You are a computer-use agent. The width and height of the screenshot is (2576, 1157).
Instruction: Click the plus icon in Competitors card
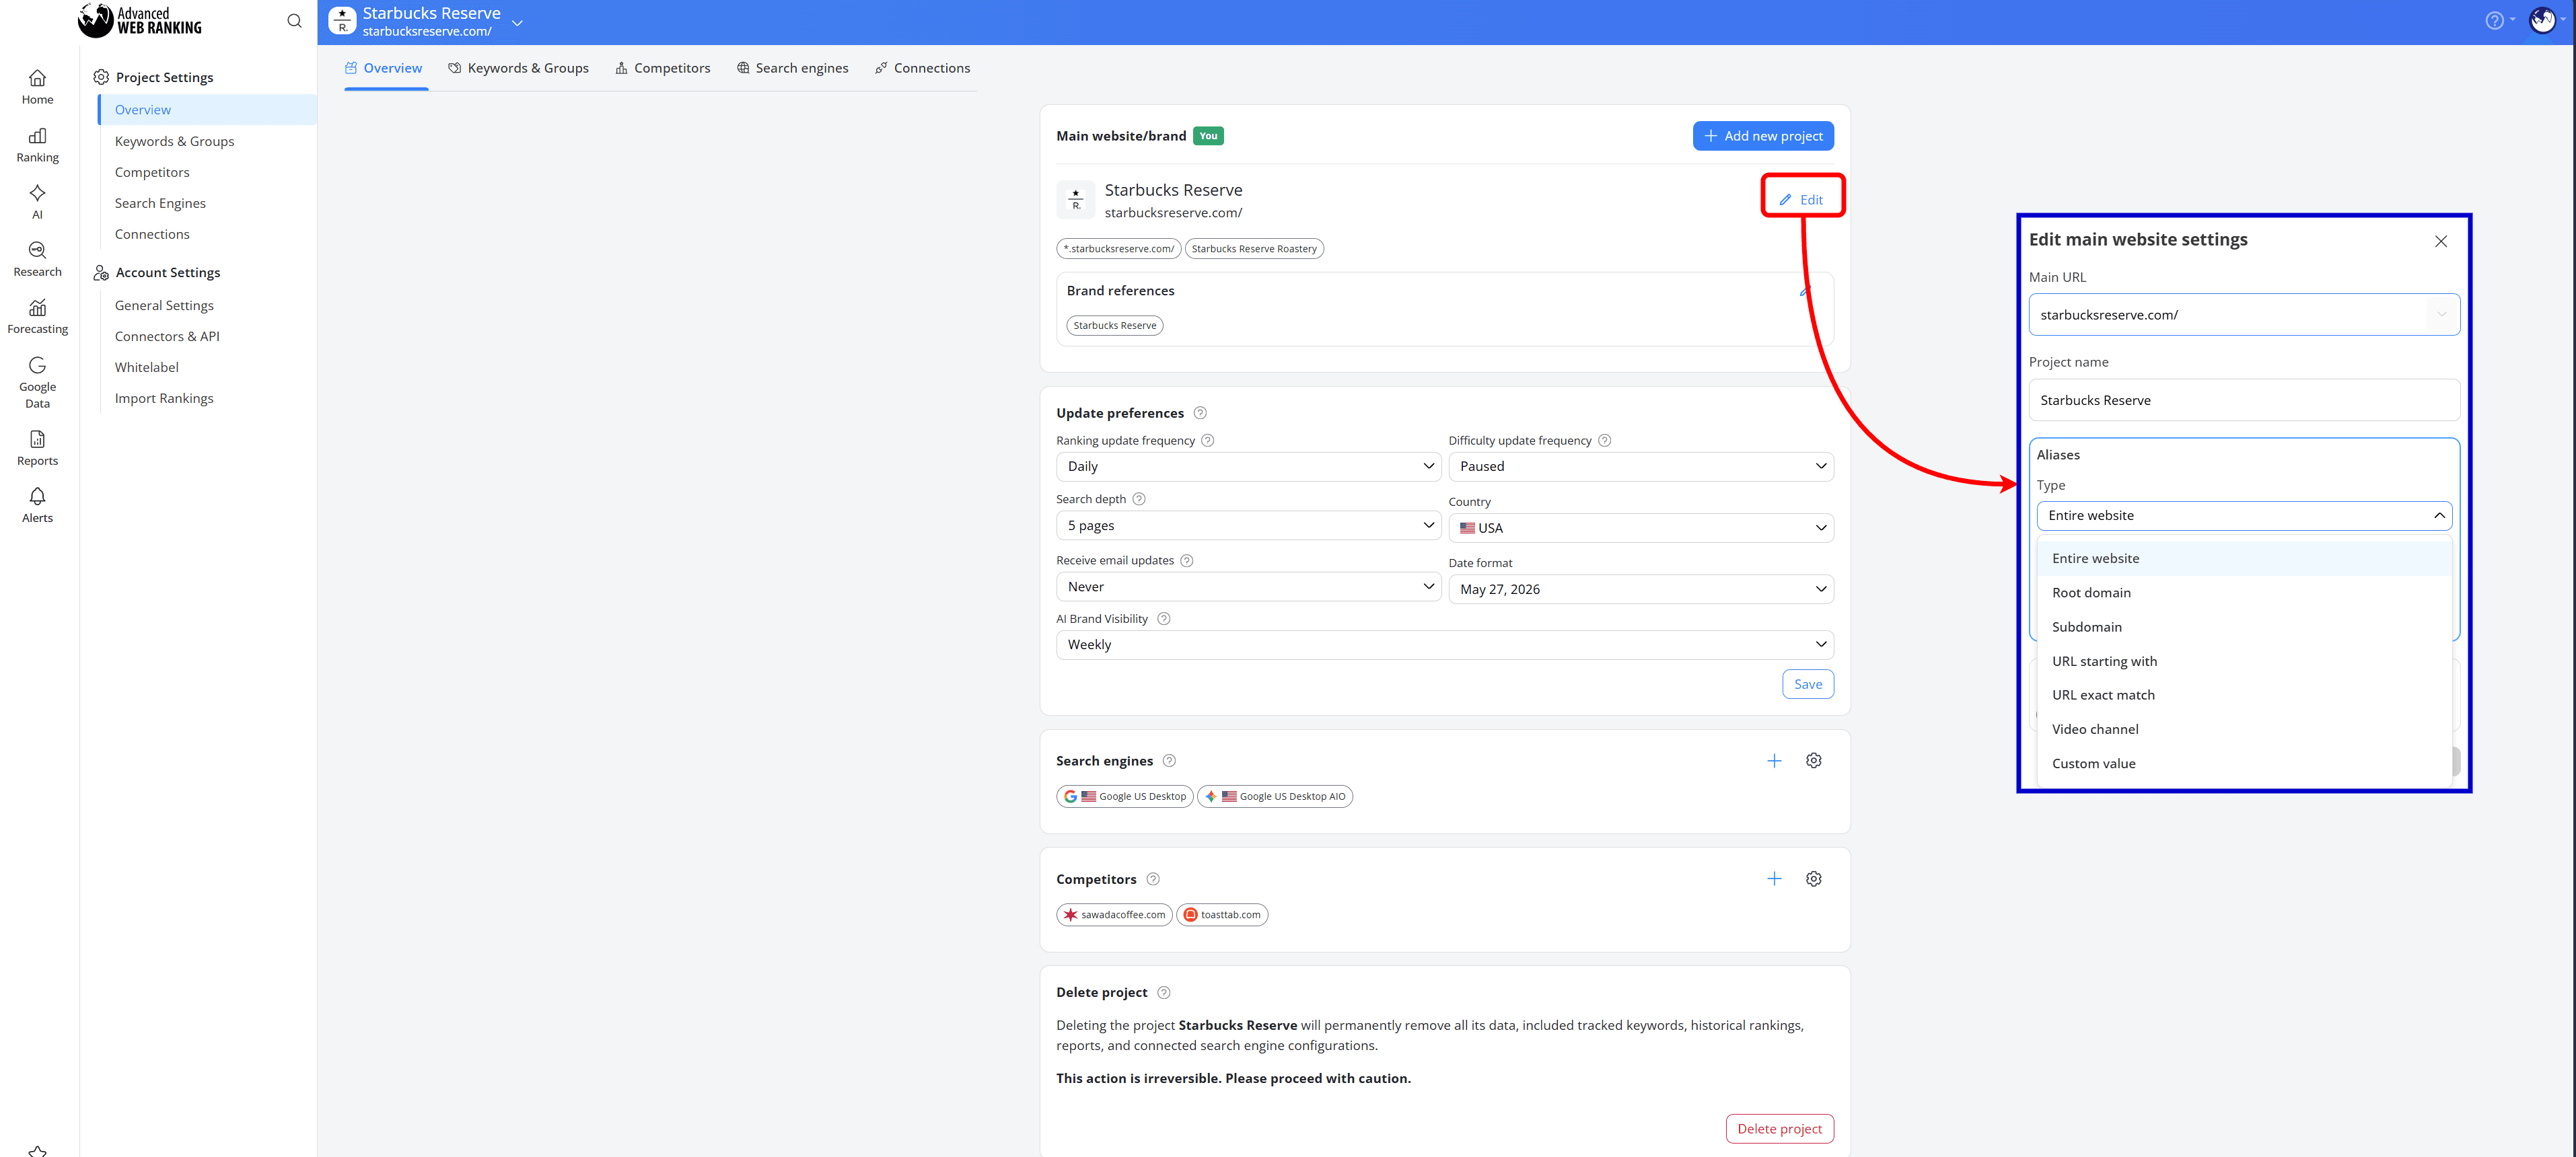point(1774,879)
